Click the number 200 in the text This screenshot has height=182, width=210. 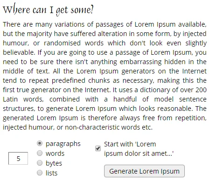(x=201, y=90)
